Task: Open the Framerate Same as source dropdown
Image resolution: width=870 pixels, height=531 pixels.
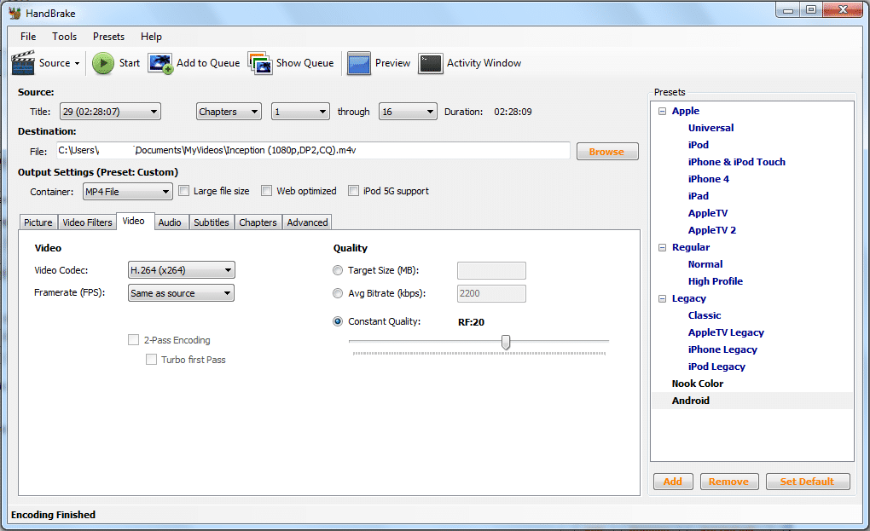Action: [x=182, y=293]
